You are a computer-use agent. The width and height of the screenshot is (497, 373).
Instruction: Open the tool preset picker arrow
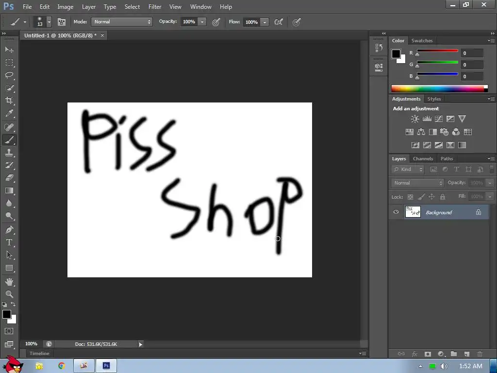[x=25, y=22]
